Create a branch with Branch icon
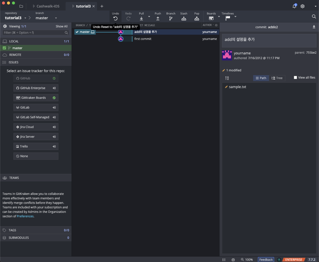Screen dimensions: 319x262 point(171,18)
